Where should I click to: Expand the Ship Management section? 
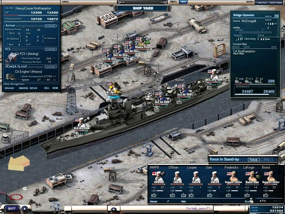14,84
